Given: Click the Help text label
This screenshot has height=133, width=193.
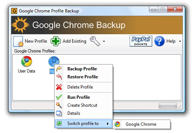Looking at the screenshot, I should 171,41.
